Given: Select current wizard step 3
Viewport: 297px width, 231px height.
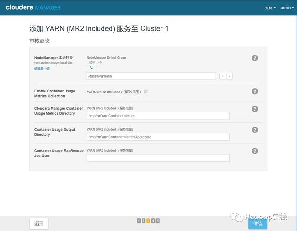Looking at the screenshot, I should tap(148, 221).
